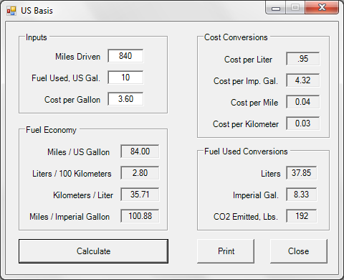Select the Liters value 37.85

[x=302, y=173]
